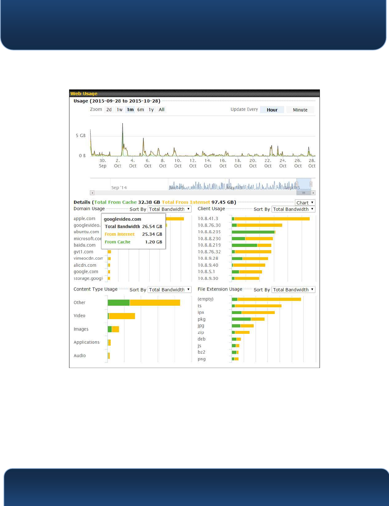Viewport: 389px width, 506px height.
Task: Click the bz2 file extension label
Action: point(202,352)
